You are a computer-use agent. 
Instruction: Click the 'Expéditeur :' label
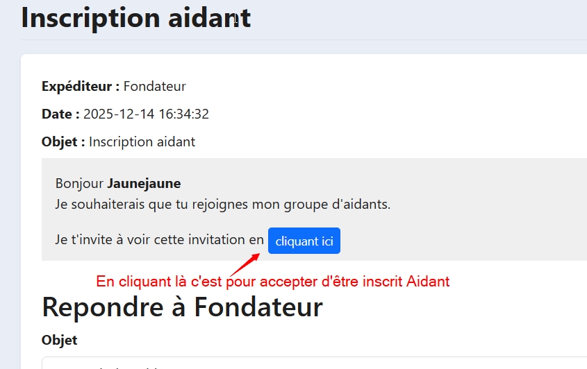click(81, 87)
